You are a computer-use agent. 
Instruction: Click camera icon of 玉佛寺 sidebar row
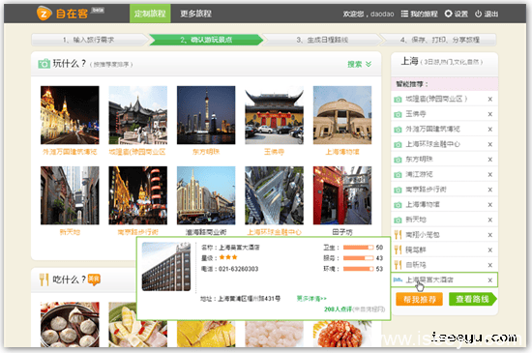point(398,114)
